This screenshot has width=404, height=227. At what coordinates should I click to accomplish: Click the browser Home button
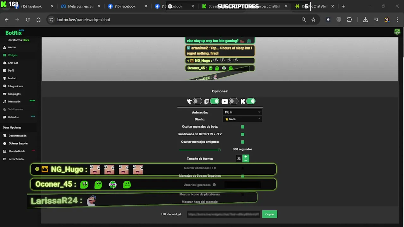click(x=39, y=20)
